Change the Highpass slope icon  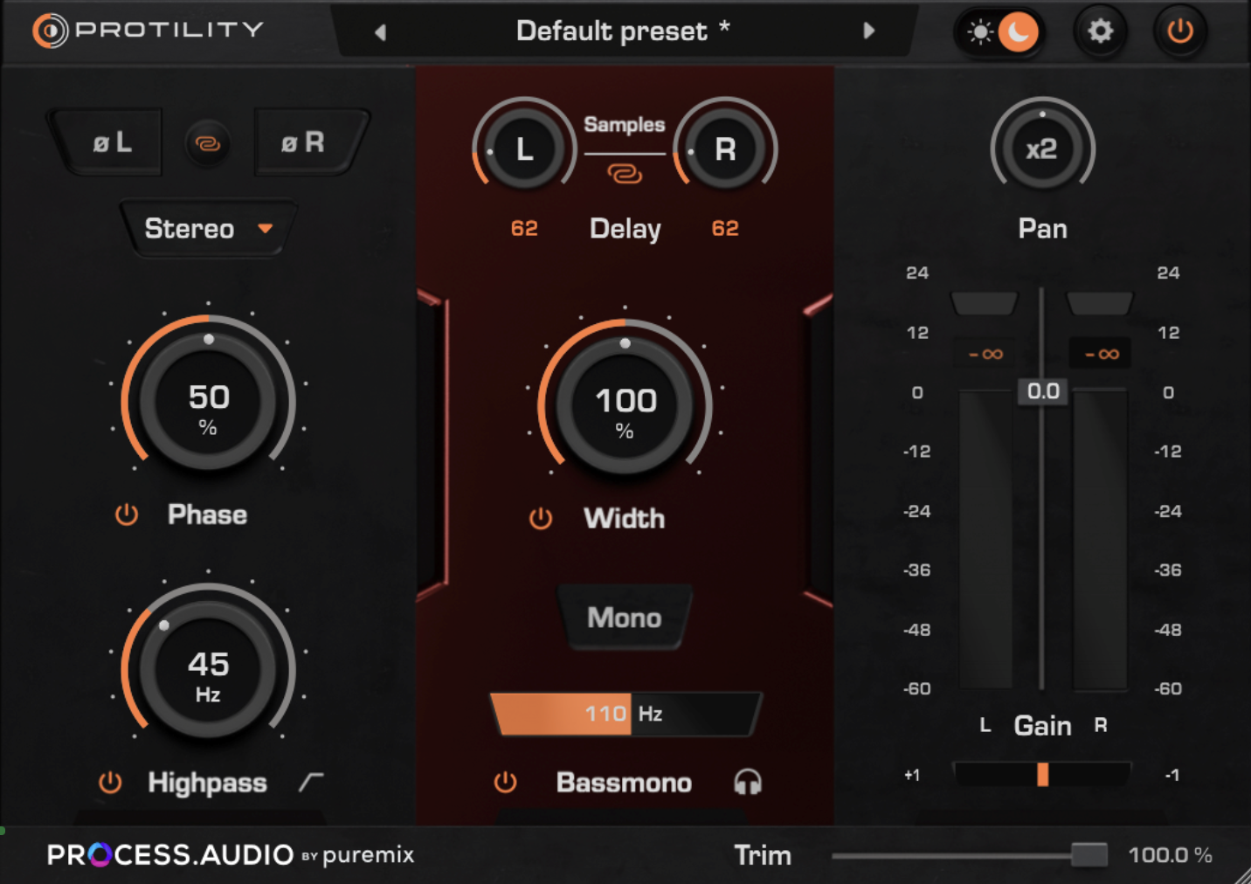pos(311,783)
